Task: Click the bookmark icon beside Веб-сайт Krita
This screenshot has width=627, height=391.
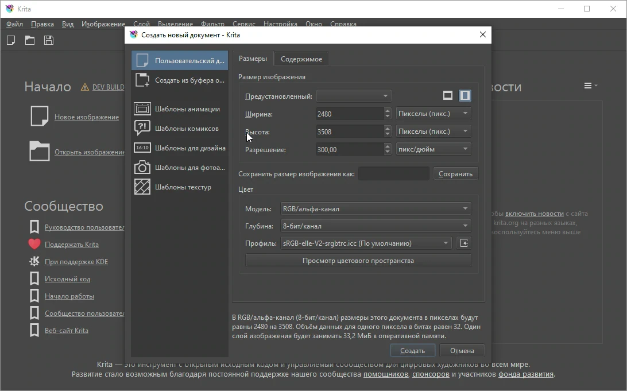Action: (x=34, y=330)
